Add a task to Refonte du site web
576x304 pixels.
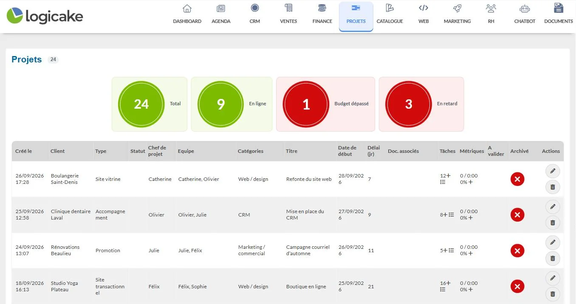pyautogui.click(x=449, y=176)
